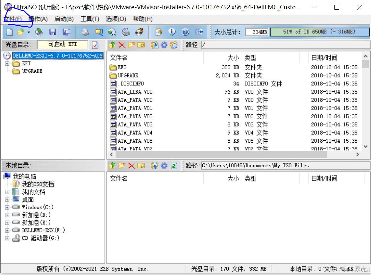371x275 pixels.
Task: Click the disc path field showing /
Action: click(x=286, y=45)
